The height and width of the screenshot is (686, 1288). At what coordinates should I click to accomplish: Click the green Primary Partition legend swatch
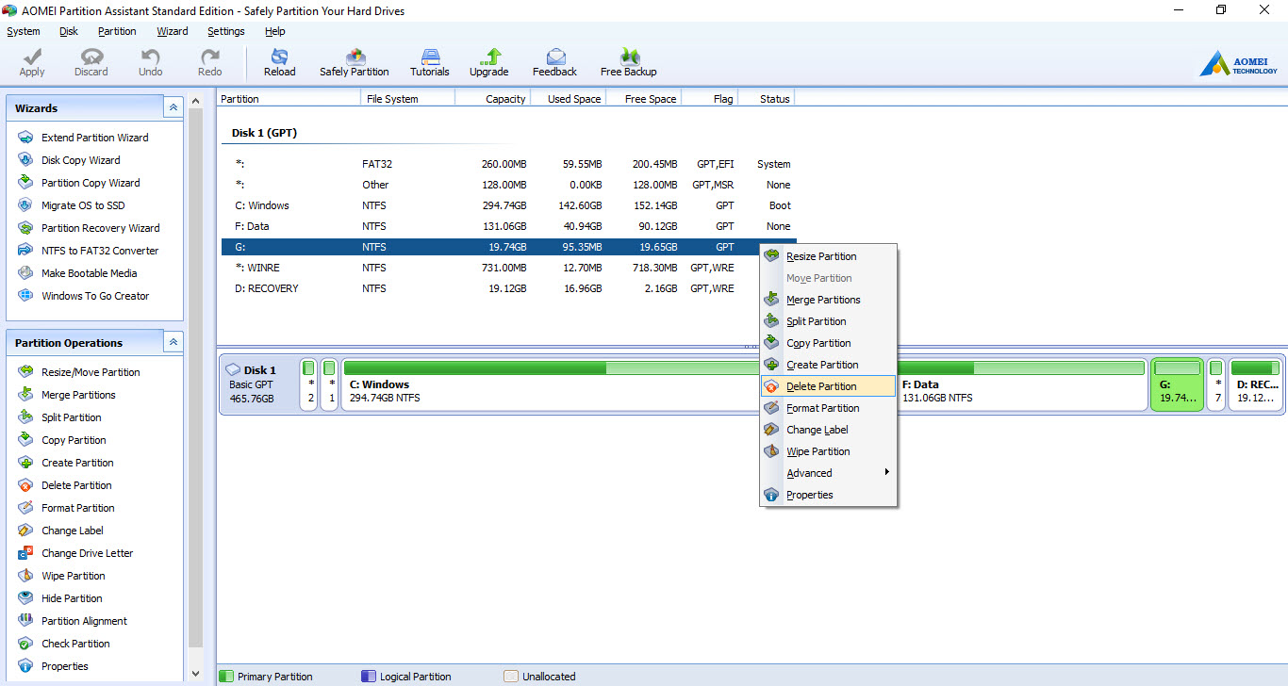pyautogui.click(x=226, y=676)
